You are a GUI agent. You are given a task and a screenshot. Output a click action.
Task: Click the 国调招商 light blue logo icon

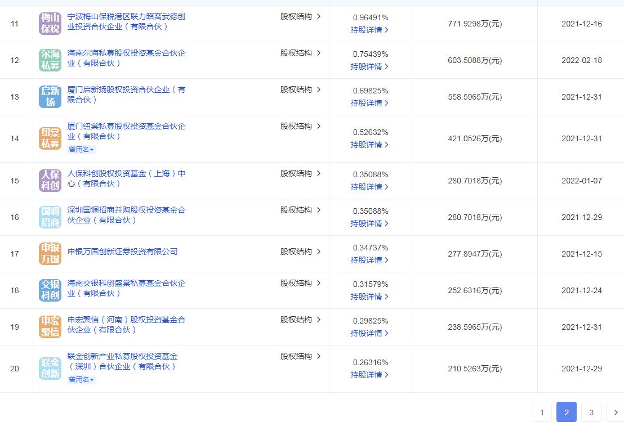pyautogui.click(x=50, y=217)
